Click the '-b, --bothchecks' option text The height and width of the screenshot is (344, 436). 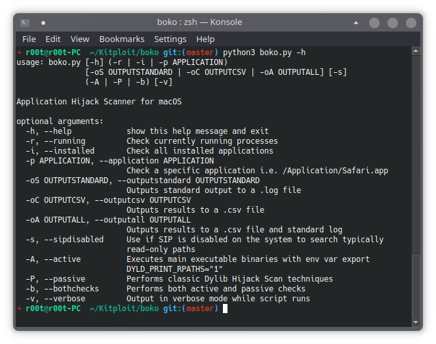(62, 289)
